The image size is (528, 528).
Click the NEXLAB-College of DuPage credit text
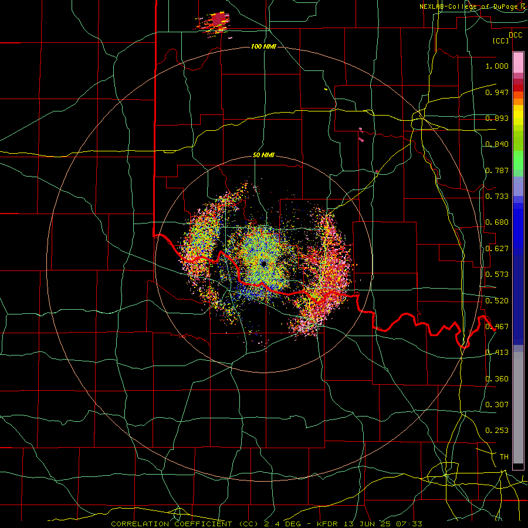coord(473,6)
